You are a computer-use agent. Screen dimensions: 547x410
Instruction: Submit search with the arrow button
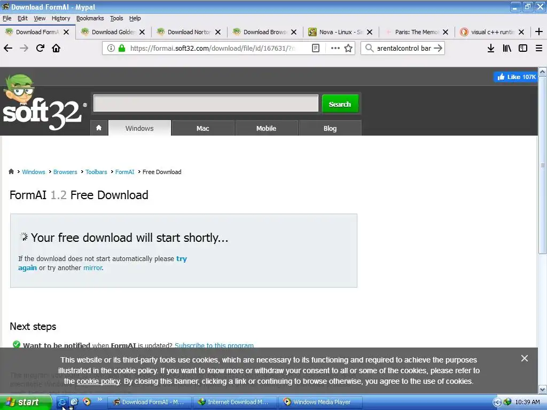438,48
